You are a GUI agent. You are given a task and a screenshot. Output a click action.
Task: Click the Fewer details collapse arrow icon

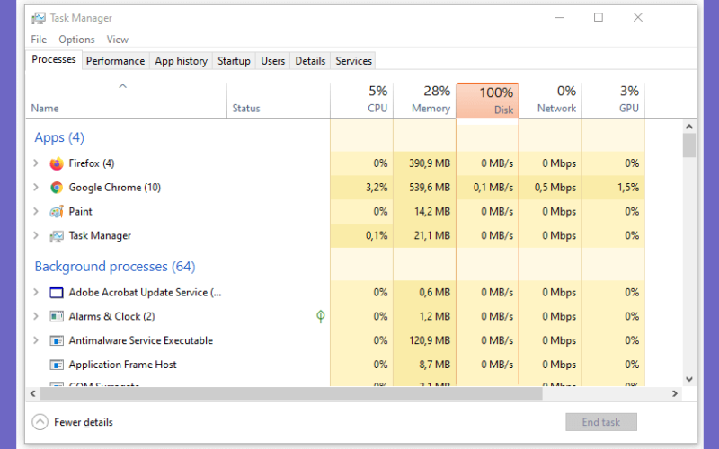tap(40, 422)
